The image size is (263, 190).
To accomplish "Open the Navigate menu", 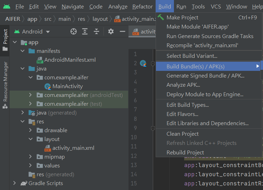I will [x=73, y=7].
